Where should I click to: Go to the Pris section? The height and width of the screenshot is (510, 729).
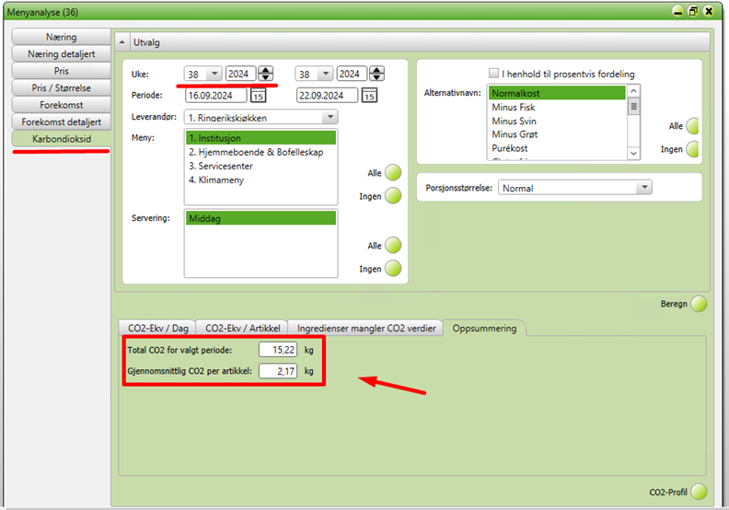click(62, 71)
